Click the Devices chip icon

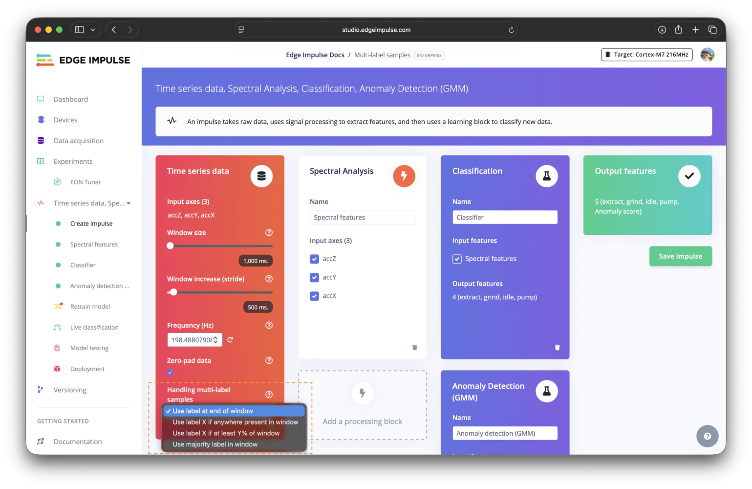point(41,120)
